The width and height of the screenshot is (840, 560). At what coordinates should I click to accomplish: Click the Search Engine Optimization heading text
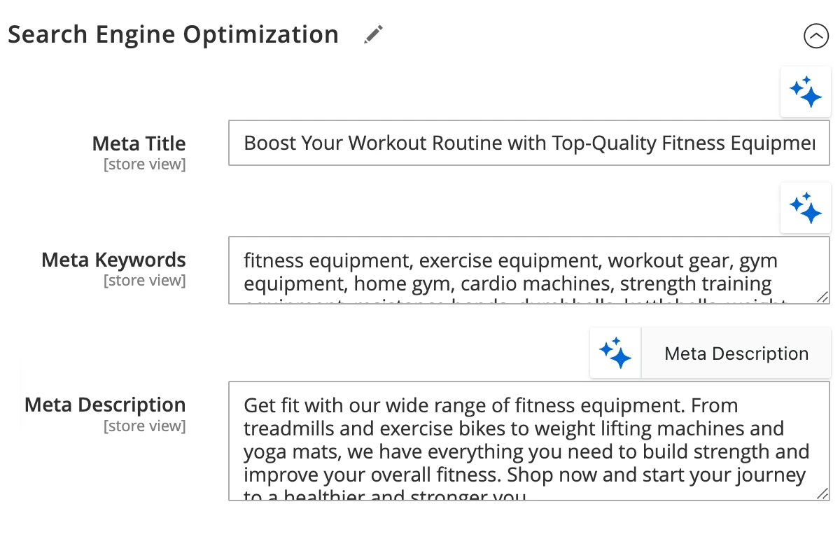tap(173, 34)
